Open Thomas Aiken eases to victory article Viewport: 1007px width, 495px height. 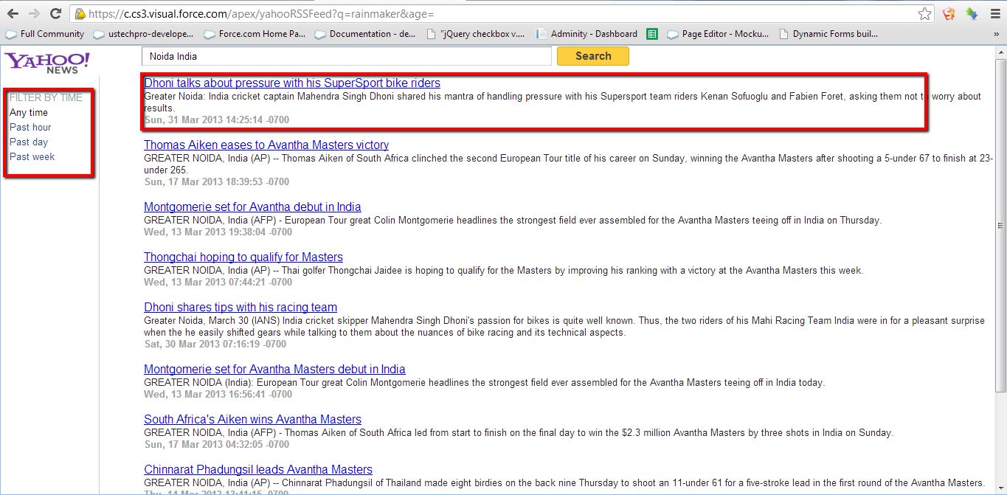pos(266,145)
